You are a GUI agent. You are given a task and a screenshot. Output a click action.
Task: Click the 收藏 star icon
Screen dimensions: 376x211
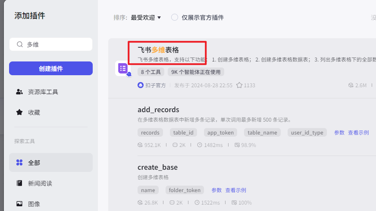point(19,112)
